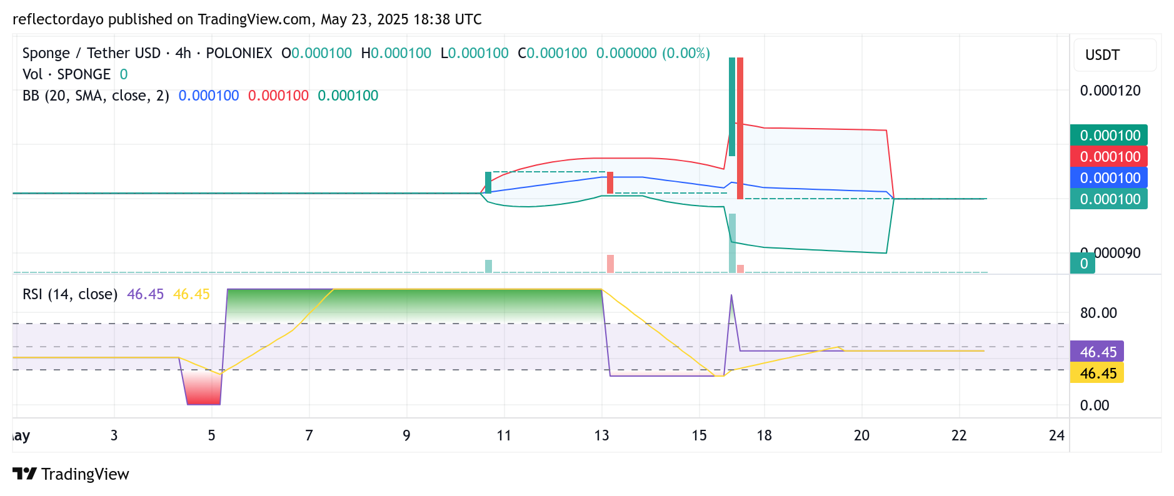Click the USDT currency label
1174x496 pixels.
pyautogui.click(x=1102, y=55)
